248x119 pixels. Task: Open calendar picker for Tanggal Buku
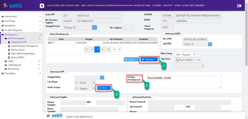pos(102,77)
